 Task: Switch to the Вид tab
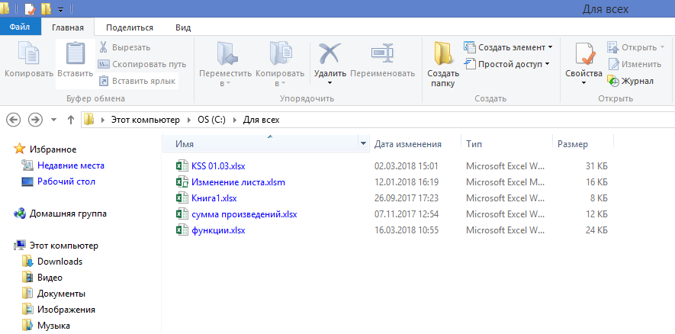(x=183, y=27)
